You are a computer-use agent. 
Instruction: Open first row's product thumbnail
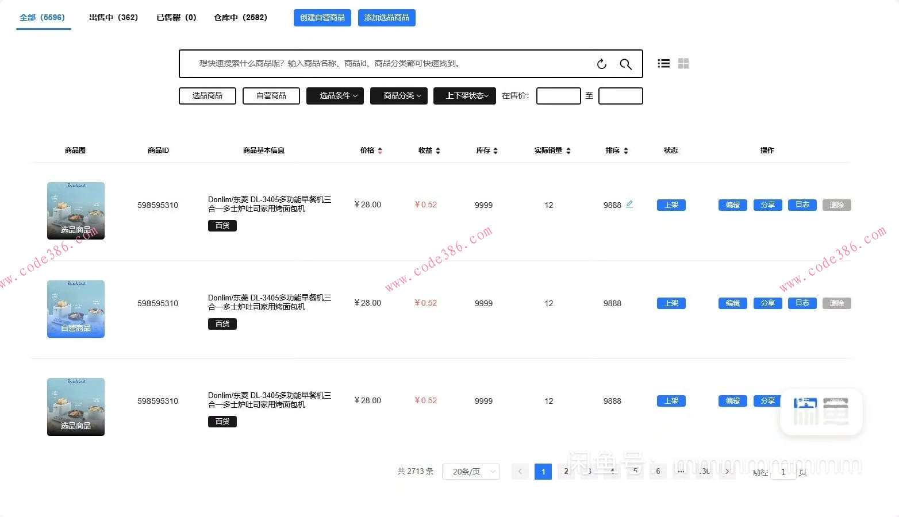pyautogui.click(x=76, y=211)
